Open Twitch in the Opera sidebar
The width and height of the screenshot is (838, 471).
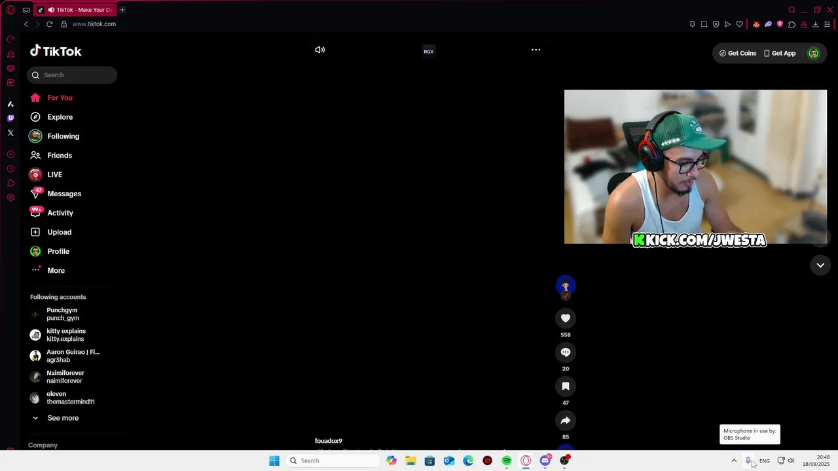(x=10, y=118)
